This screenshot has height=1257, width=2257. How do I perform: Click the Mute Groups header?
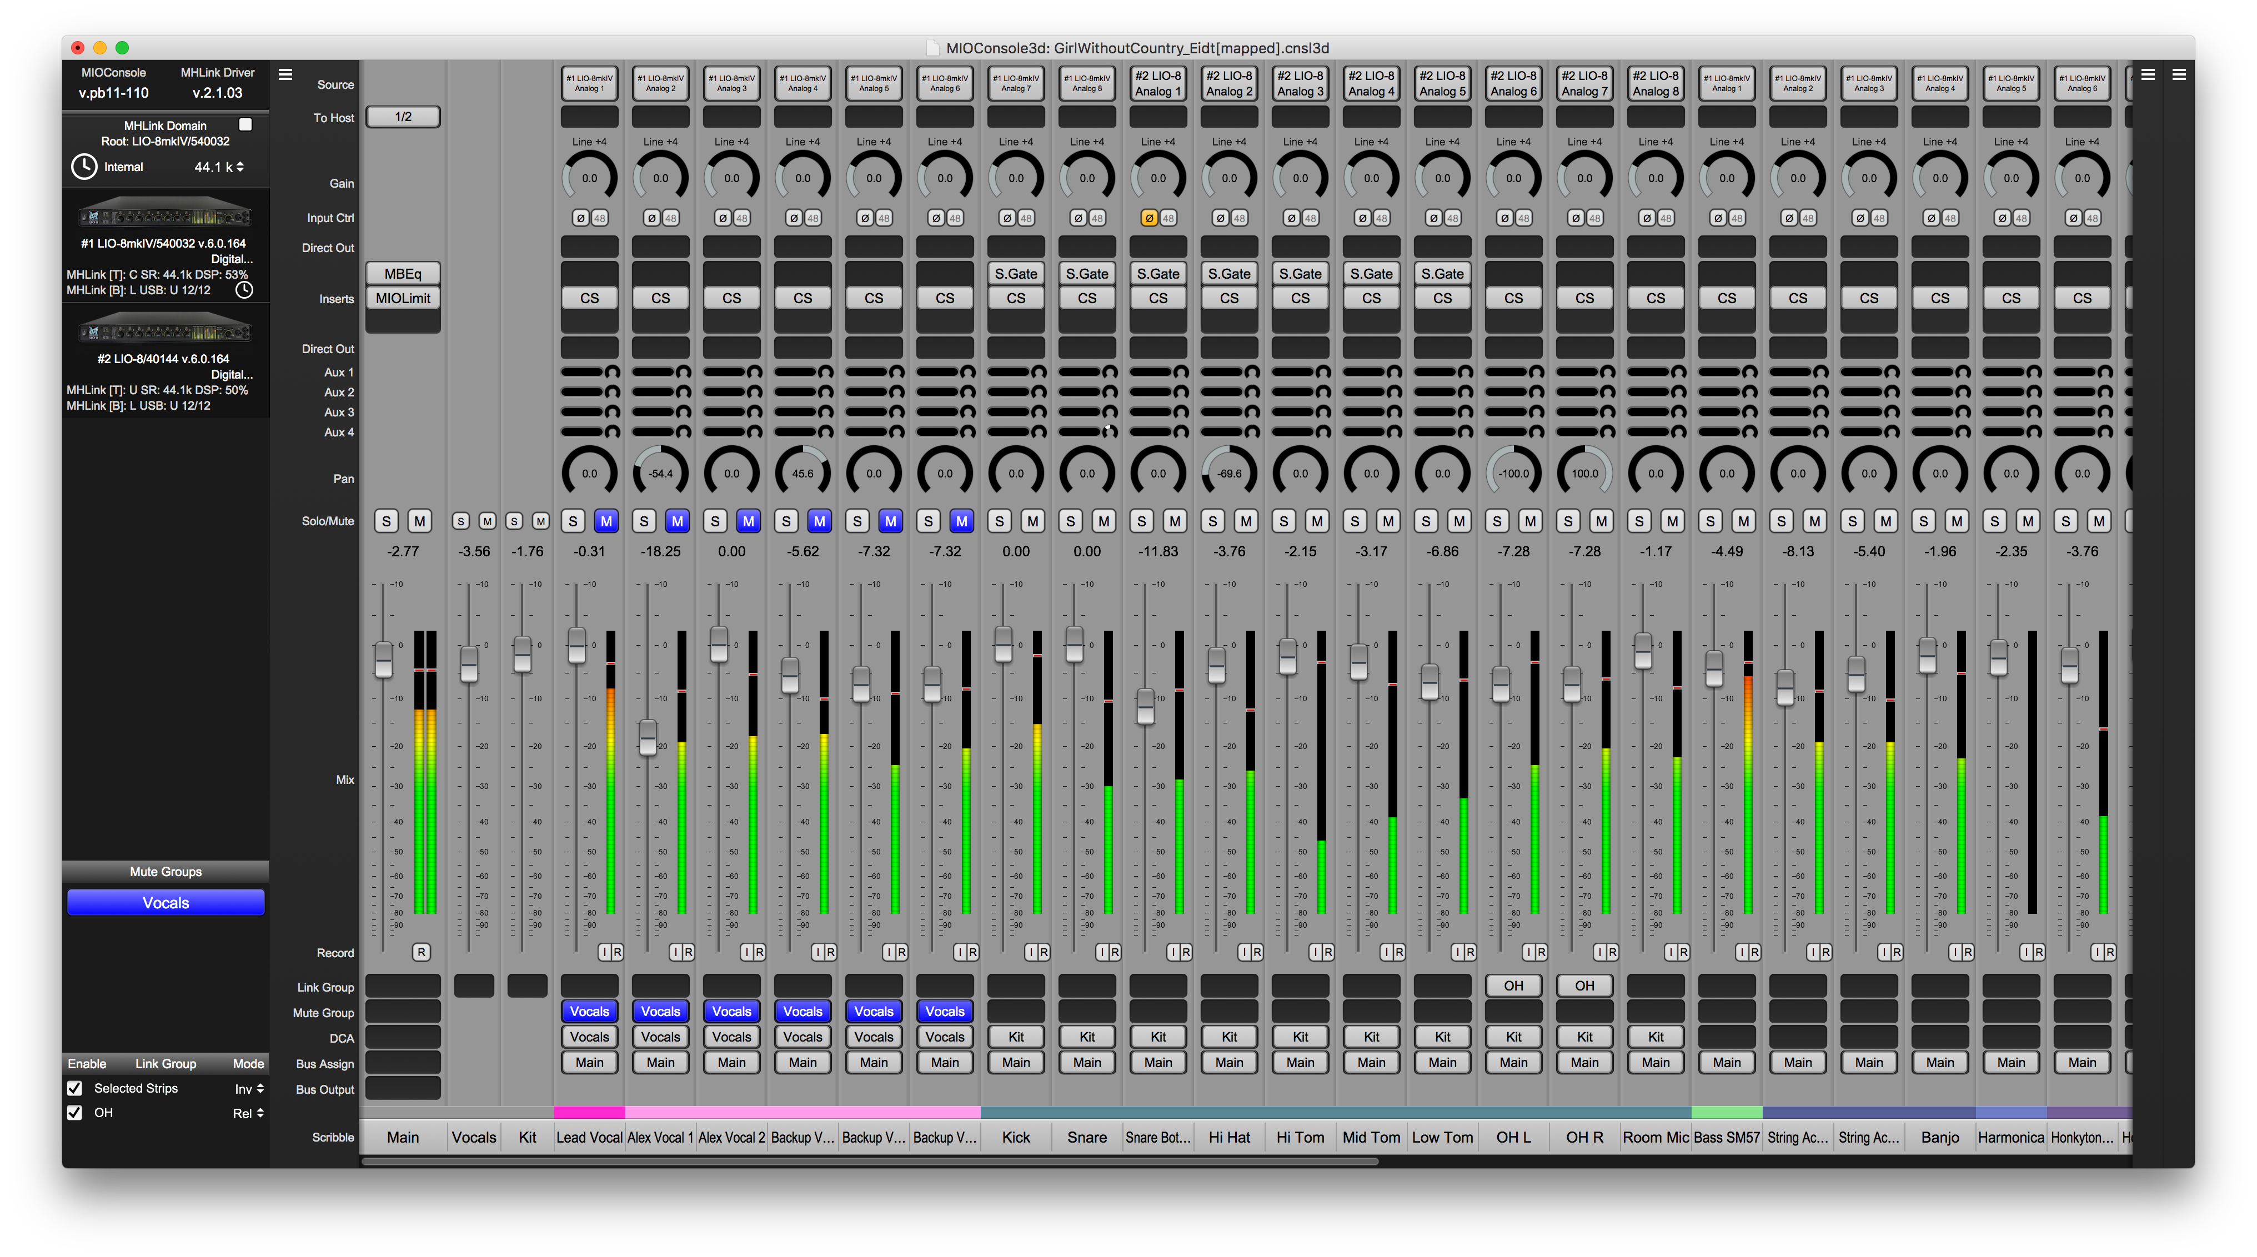coord(165,871)
